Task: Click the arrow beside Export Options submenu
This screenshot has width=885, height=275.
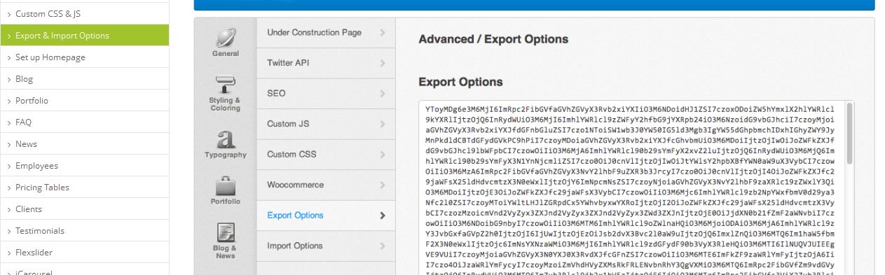Action: 383,216
